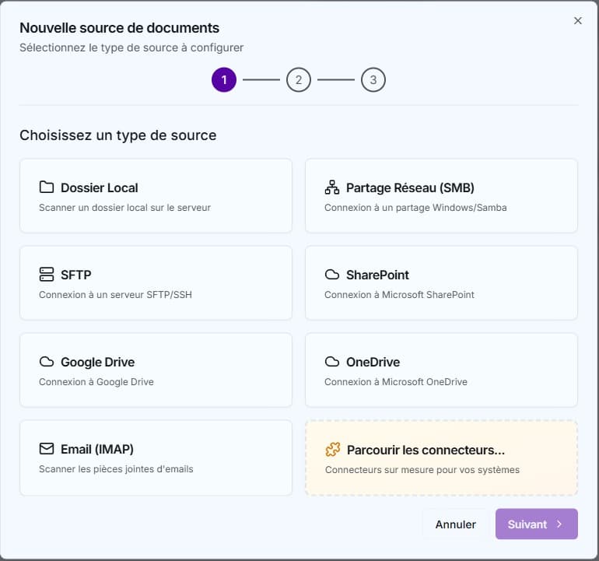Click the chevron arrow on Suivant

pos(559,524)
